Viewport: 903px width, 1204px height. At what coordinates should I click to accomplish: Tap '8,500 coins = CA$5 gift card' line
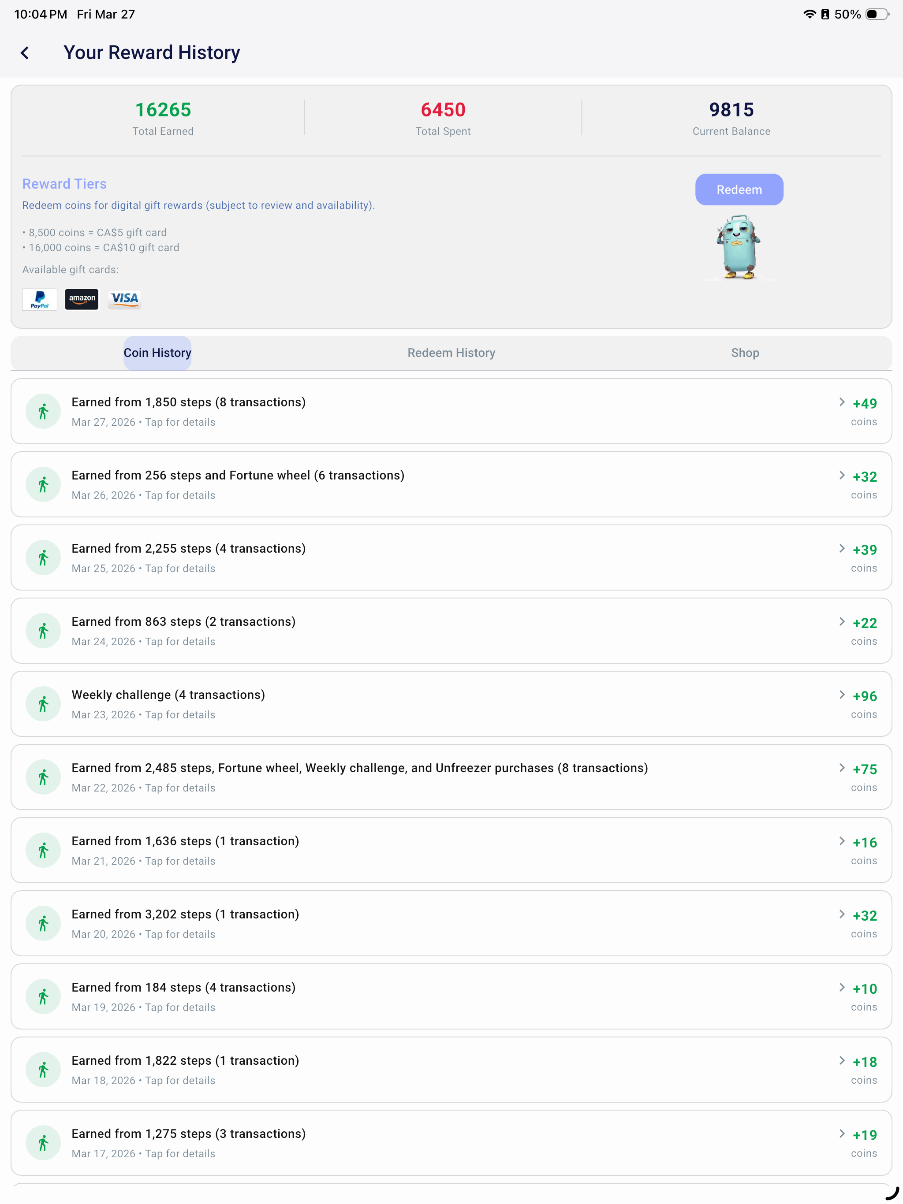95,232
